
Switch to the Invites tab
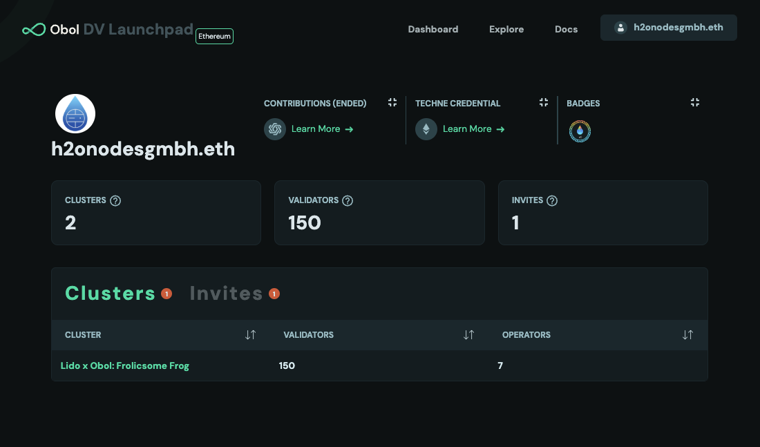click(226, 294)
